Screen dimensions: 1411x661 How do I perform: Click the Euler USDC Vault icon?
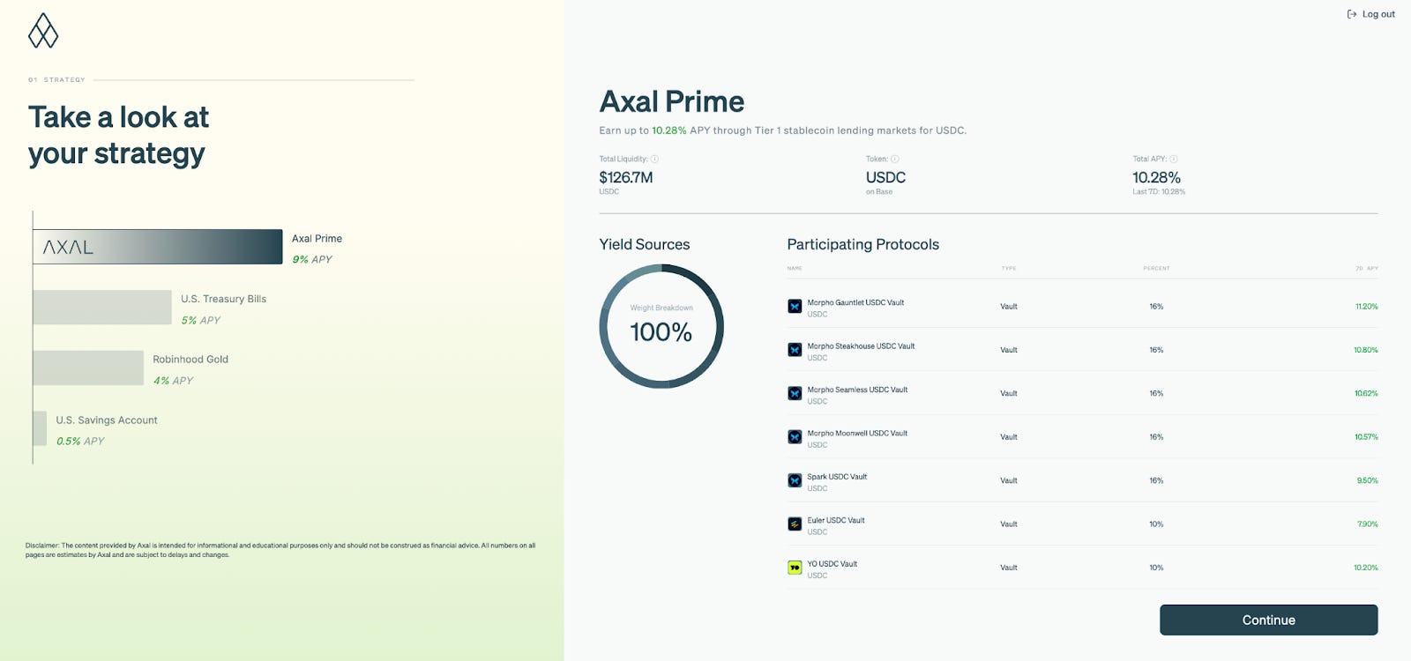click(x=795, y=524)
